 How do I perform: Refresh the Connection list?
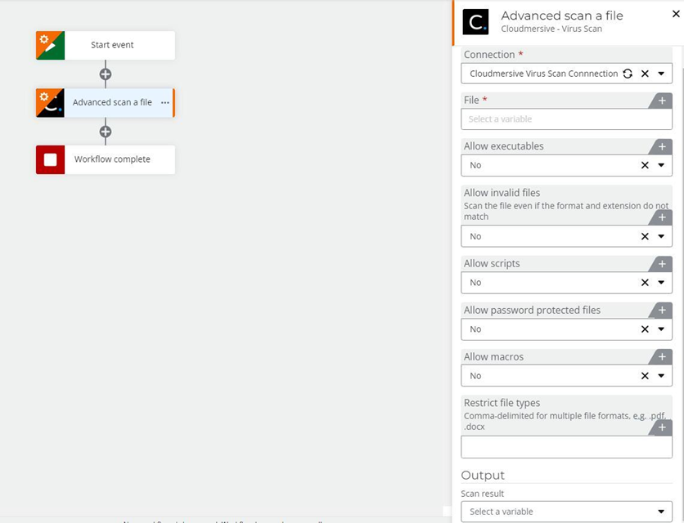coord(628,74)
